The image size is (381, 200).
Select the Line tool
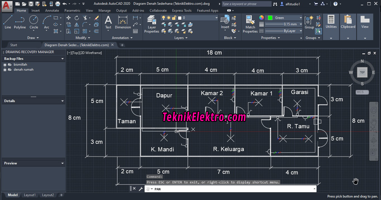[x=8, y=22]
